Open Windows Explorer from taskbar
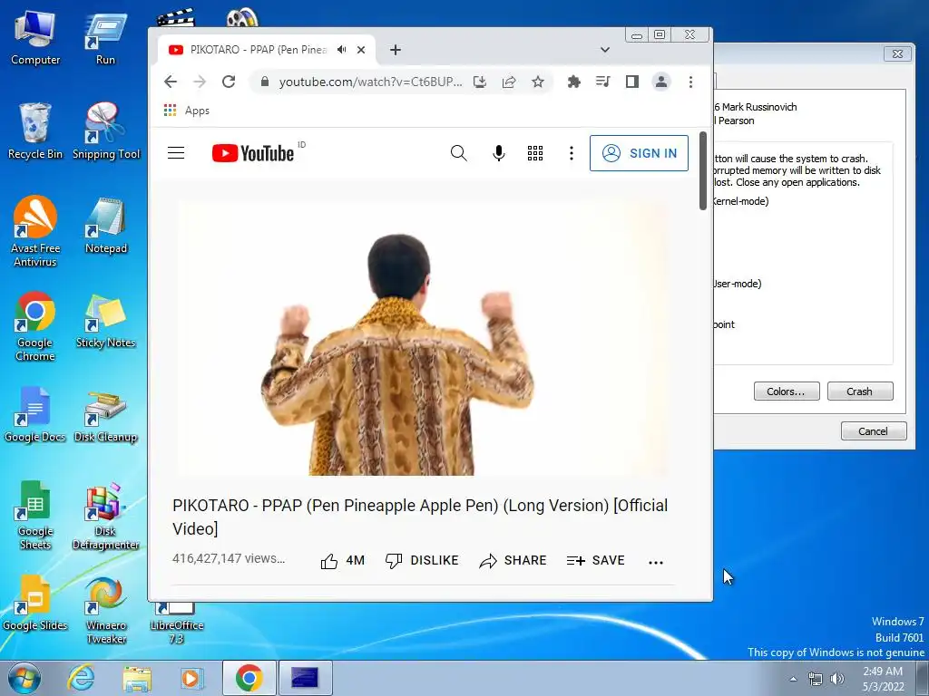Viewport: 929px width, 696px height. (137, 678)
